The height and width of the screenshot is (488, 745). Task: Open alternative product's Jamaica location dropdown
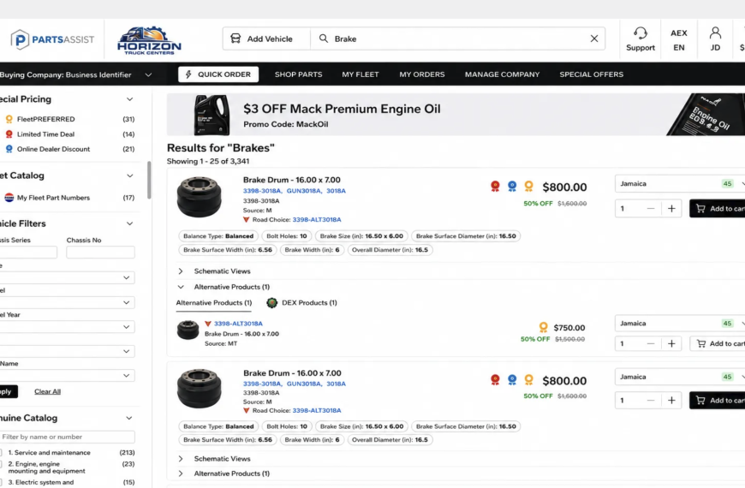[680, 324]
